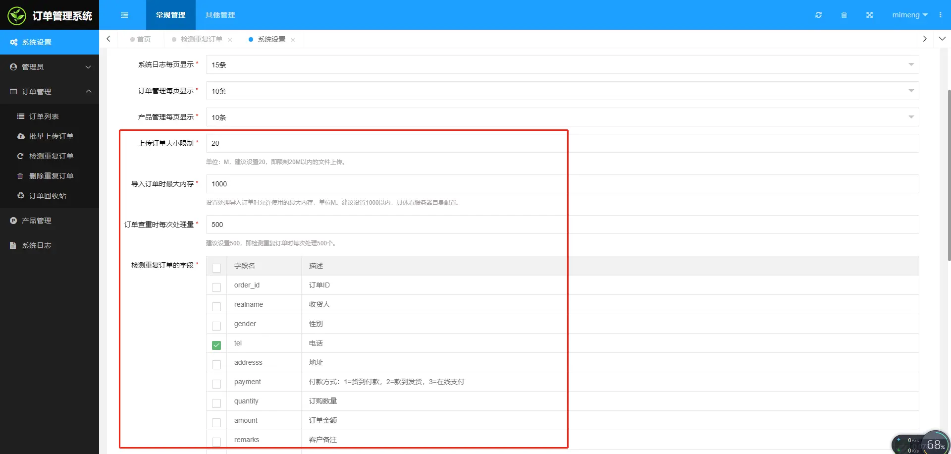Close the 系统设置 tab

point(293,39)
